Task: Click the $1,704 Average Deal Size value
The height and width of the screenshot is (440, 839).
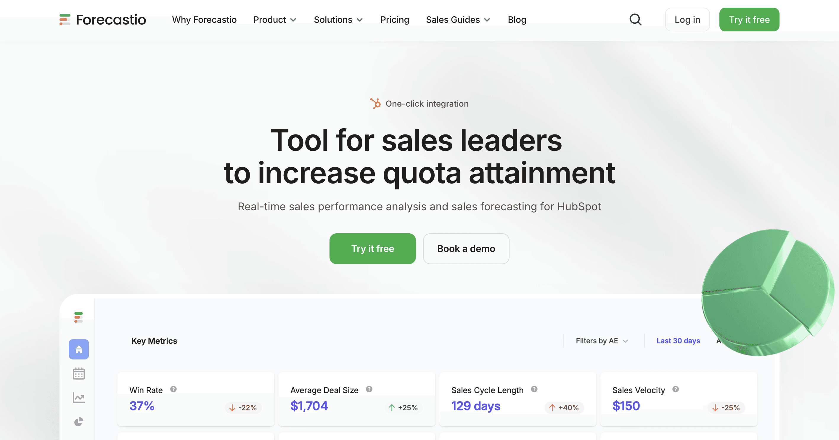Action: [309, 406]
